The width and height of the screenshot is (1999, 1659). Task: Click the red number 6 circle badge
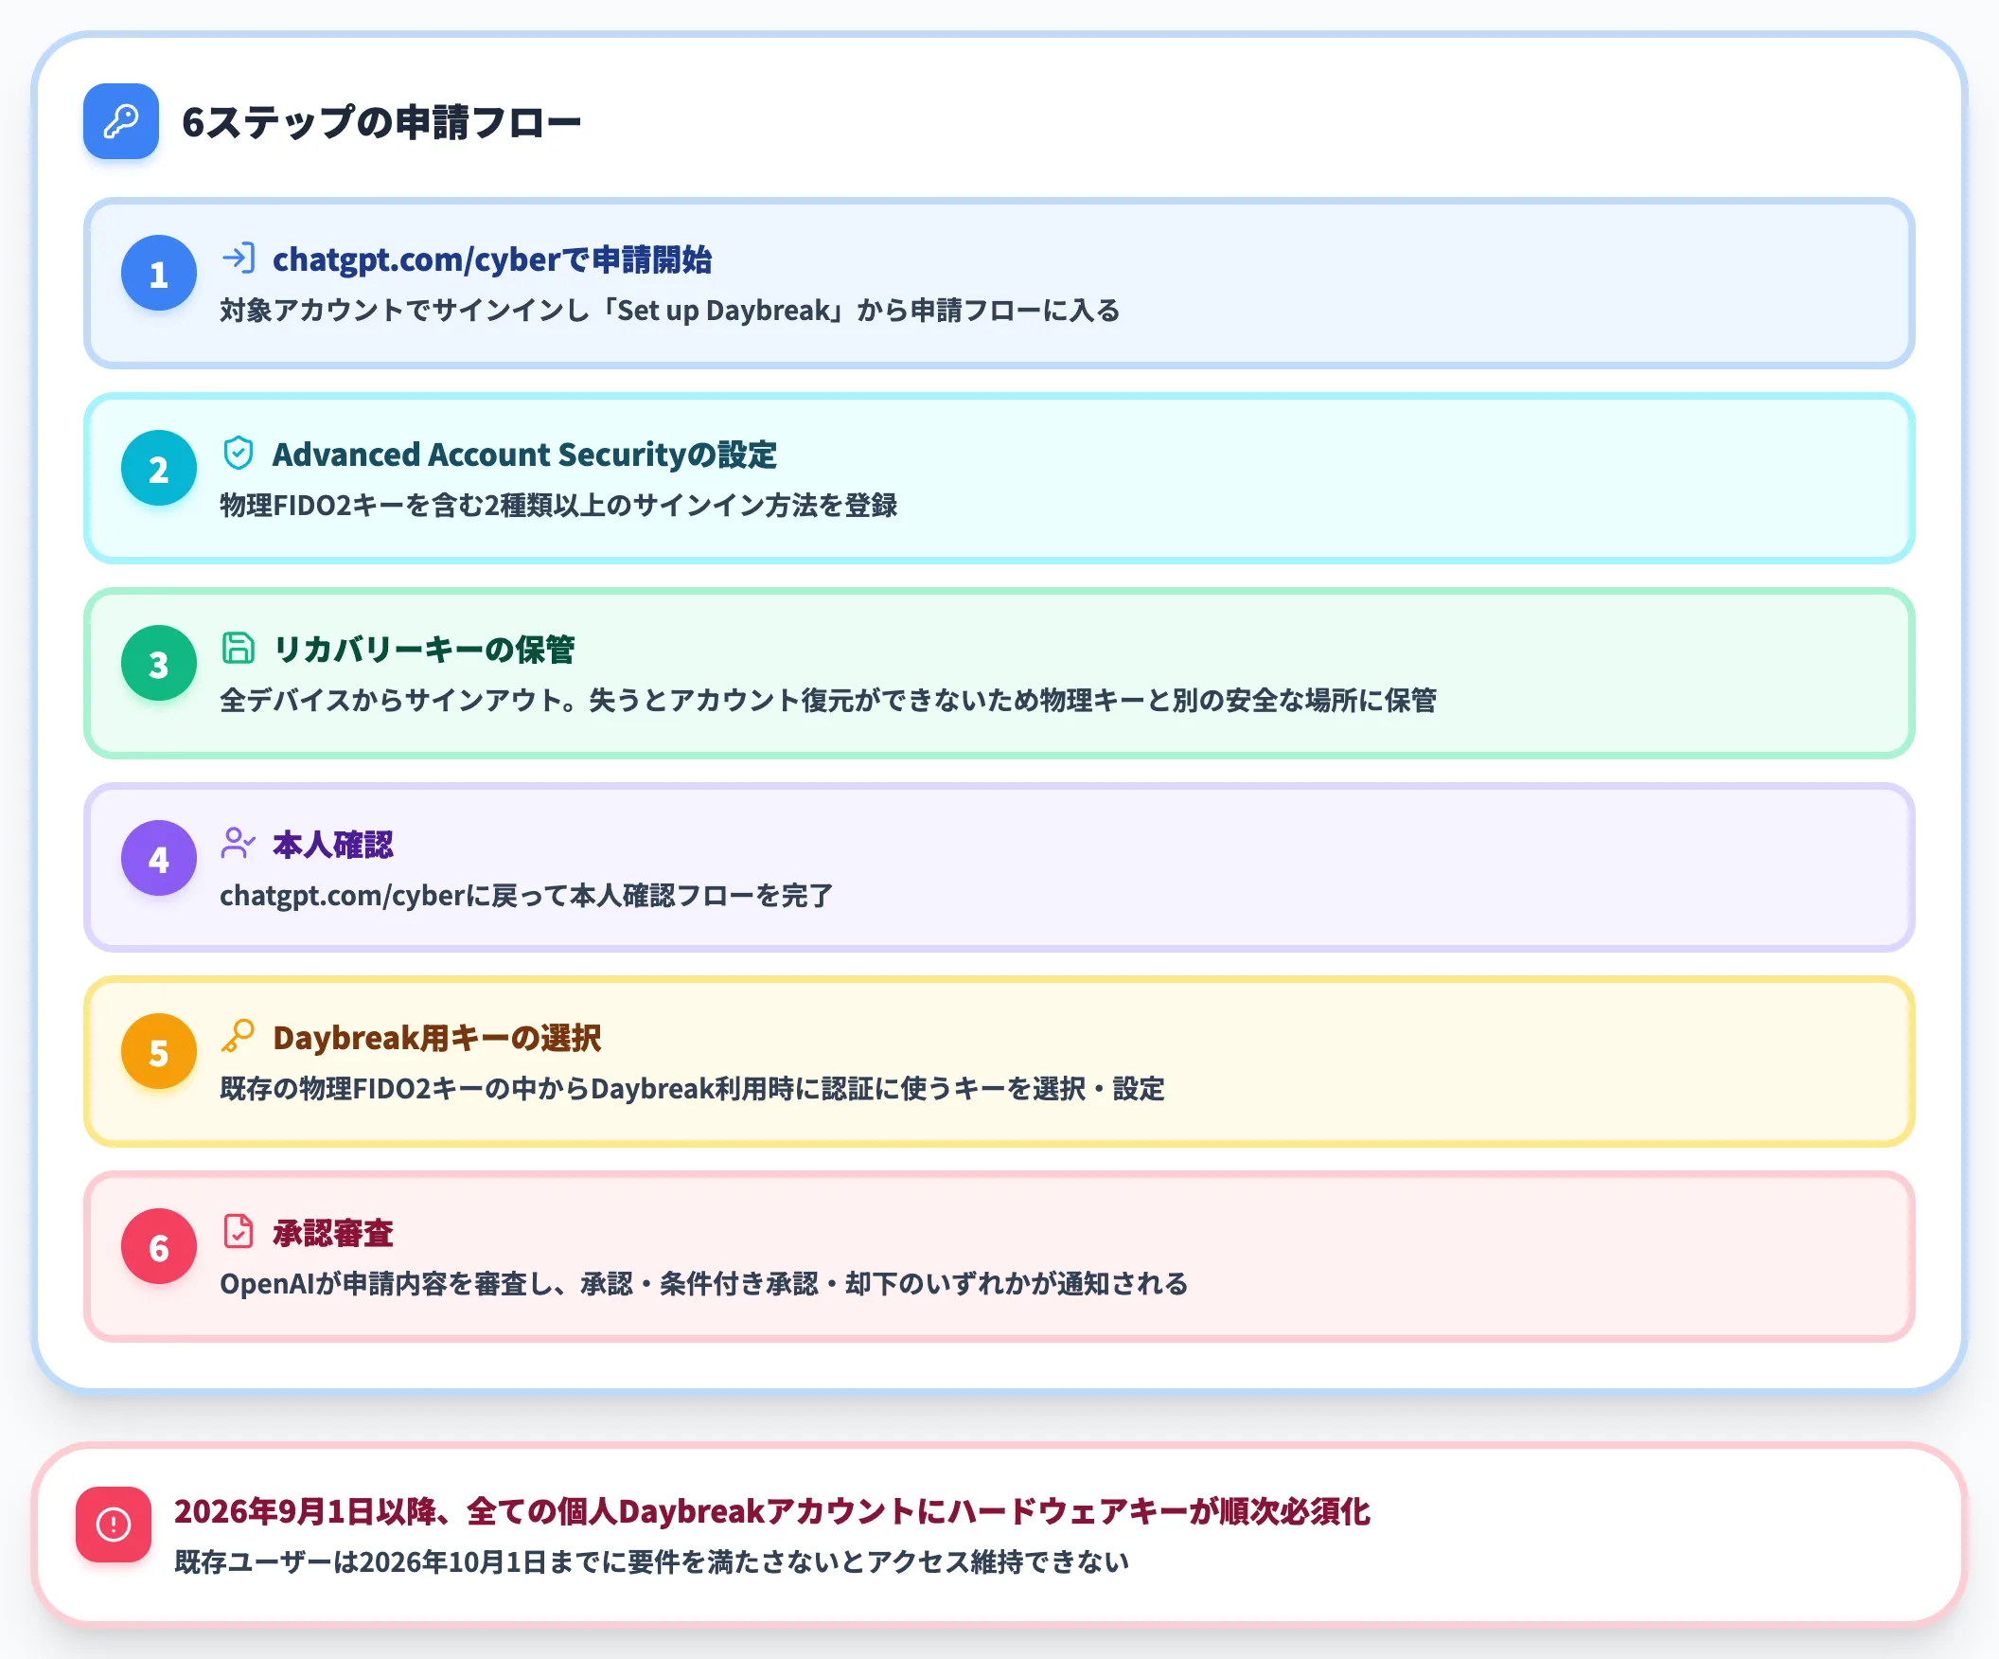159,1247
